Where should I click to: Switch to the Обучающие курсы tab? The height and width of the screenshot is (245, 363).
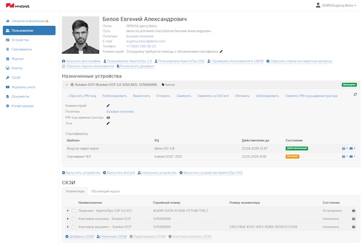pyautogui.click(x=106, y=191)
